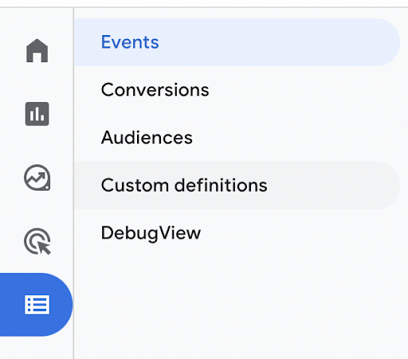
Task: Open the Explore trend line icon
Action: tap(37, 177)
